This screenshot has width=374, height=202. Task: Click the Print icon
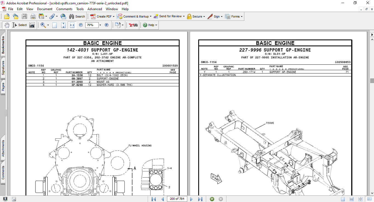coord(33,16)
